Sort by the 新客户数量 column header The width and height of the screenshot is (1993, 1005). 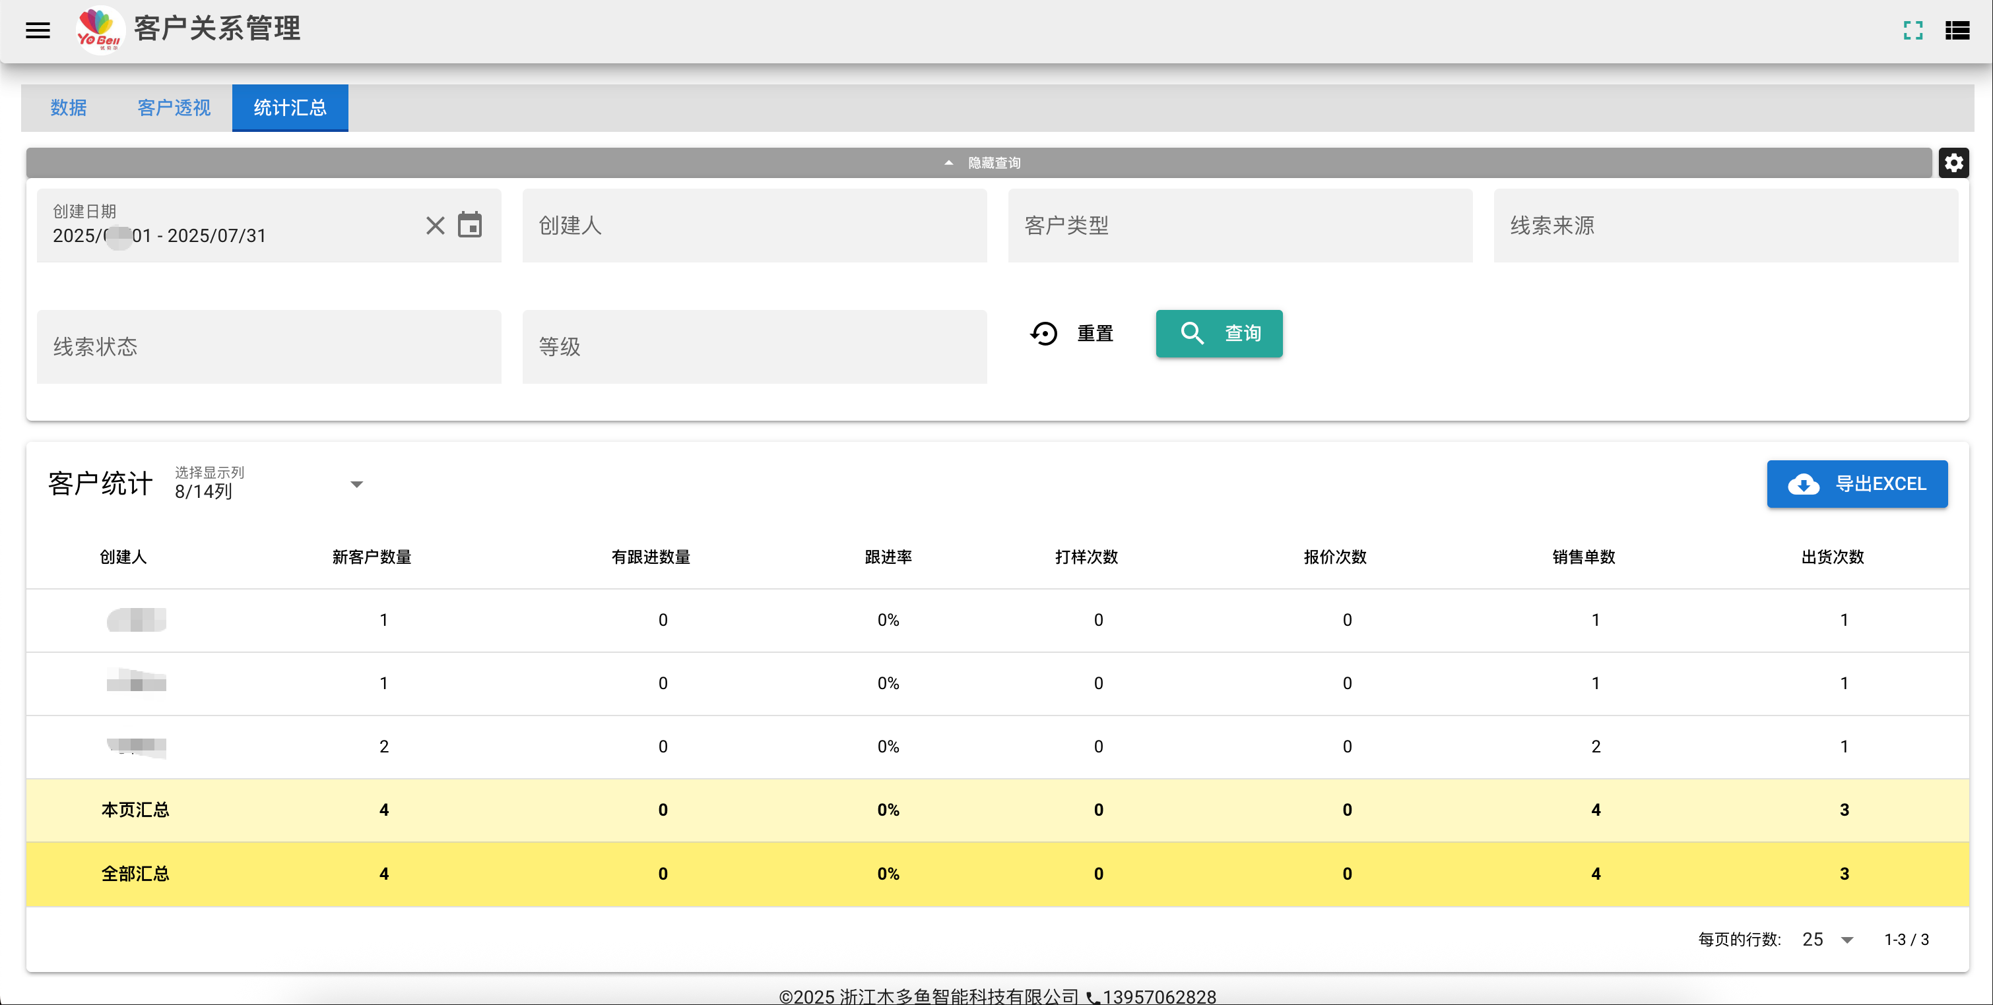[x=372, y=557]
